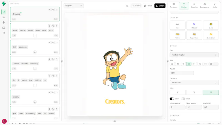Click the word 'something' in the last caption
This screenshot has height=125, width=222.
pos(31,114)
